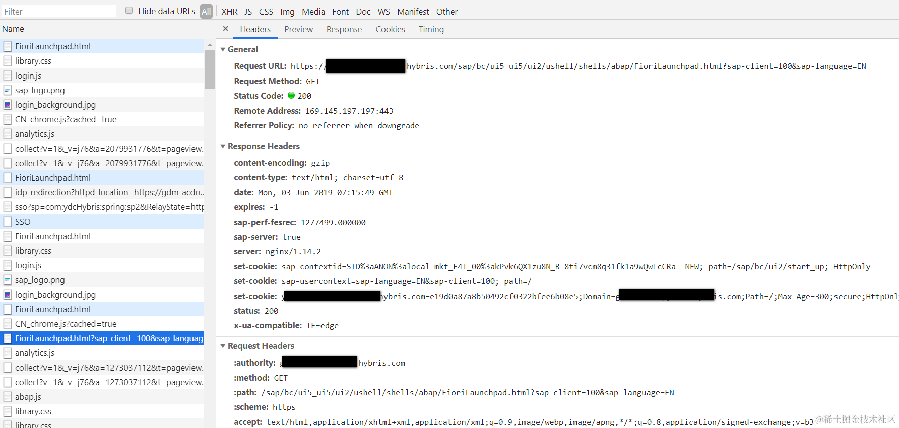This screenshot has width=899, height=428.
Task: Select the sap_logo.png image file icon near login_background.jpg first entry
Action: 8,90
